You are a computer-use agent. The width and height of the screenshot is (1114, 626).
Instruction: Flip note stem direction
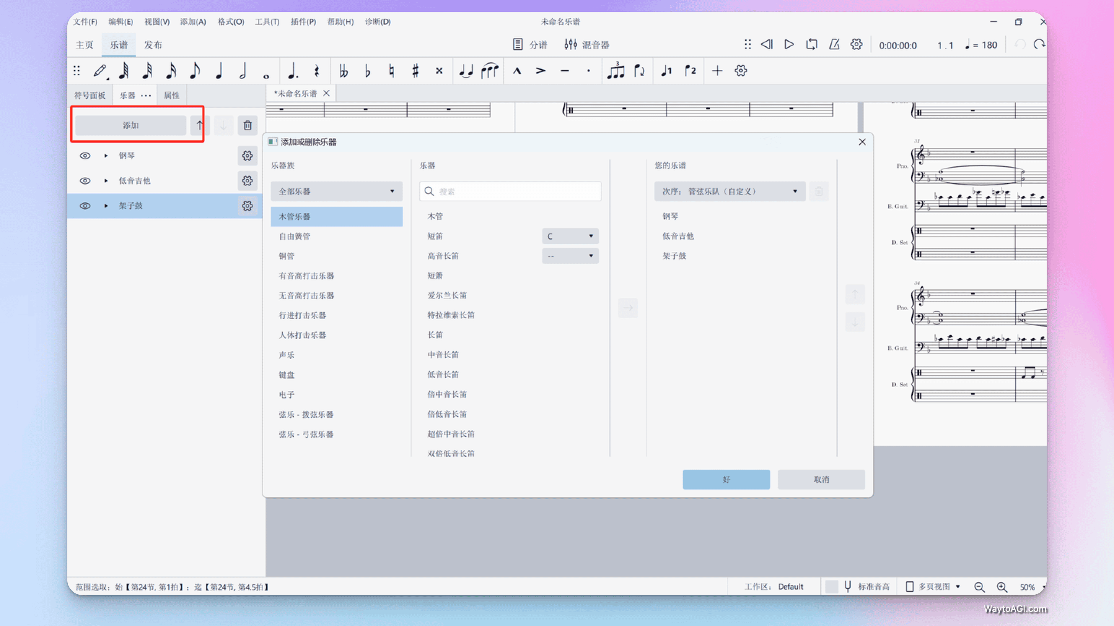tap(639, 71)
